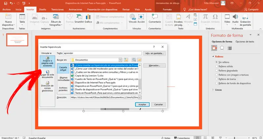Open the Nueva diapositiva dropdown arrow

tap(14, 25)
